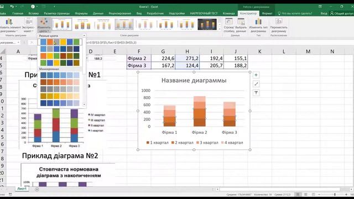Select column M header

pyautogui.click(x=308, y=51)
